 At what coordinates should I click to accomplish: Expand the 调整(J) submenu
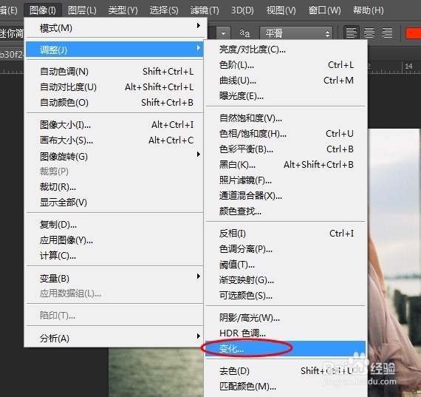[x=114, y=50]
